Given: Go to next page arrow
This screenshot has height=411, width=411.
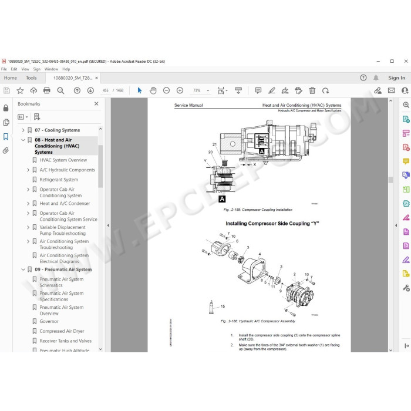Looking at the screenshot, I should coord(90,90).
